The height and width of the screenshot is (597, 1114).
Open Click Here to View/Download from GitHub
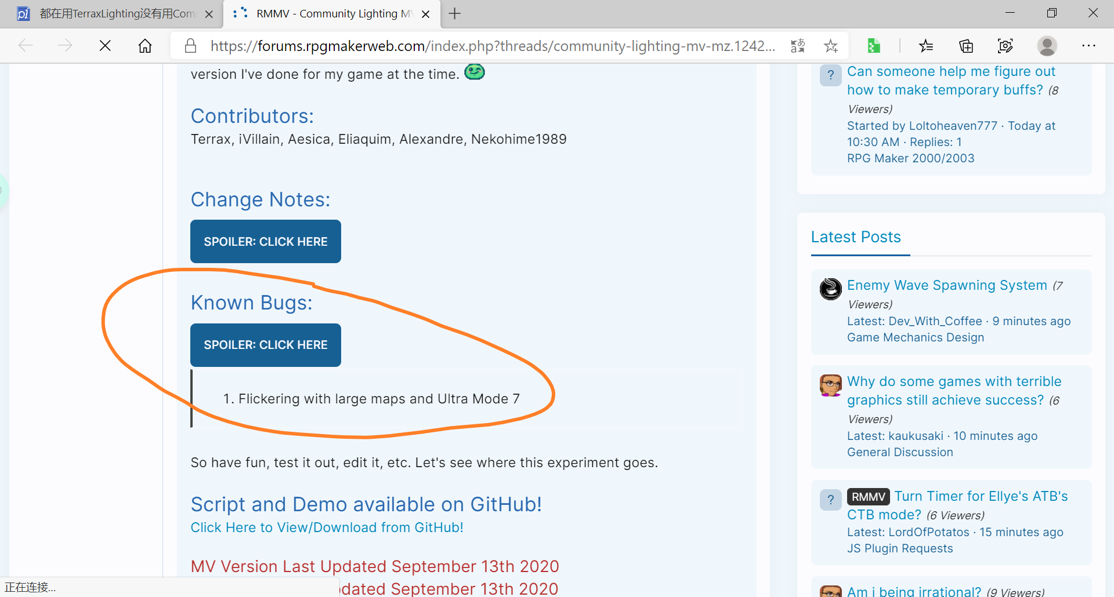327,527
